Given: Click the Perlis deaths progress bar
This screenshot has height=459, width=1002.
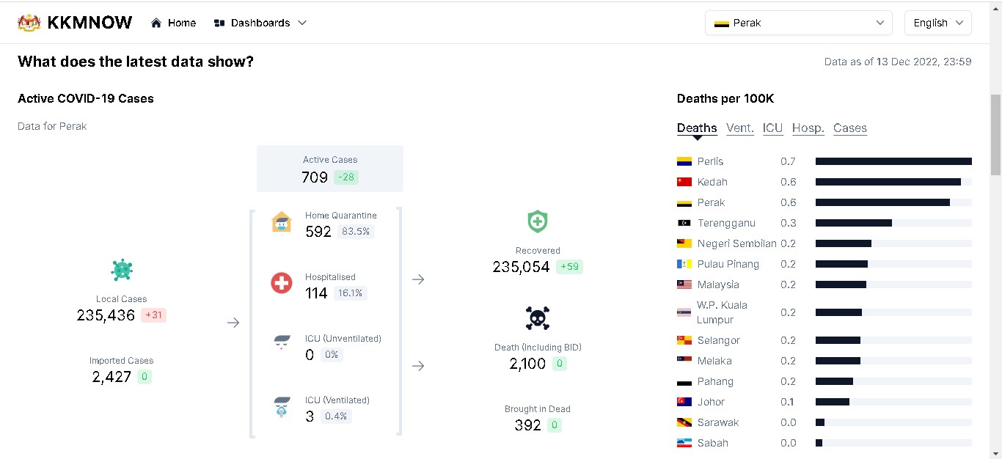Looking at the screenshot, I should click(x=893, y=161).
